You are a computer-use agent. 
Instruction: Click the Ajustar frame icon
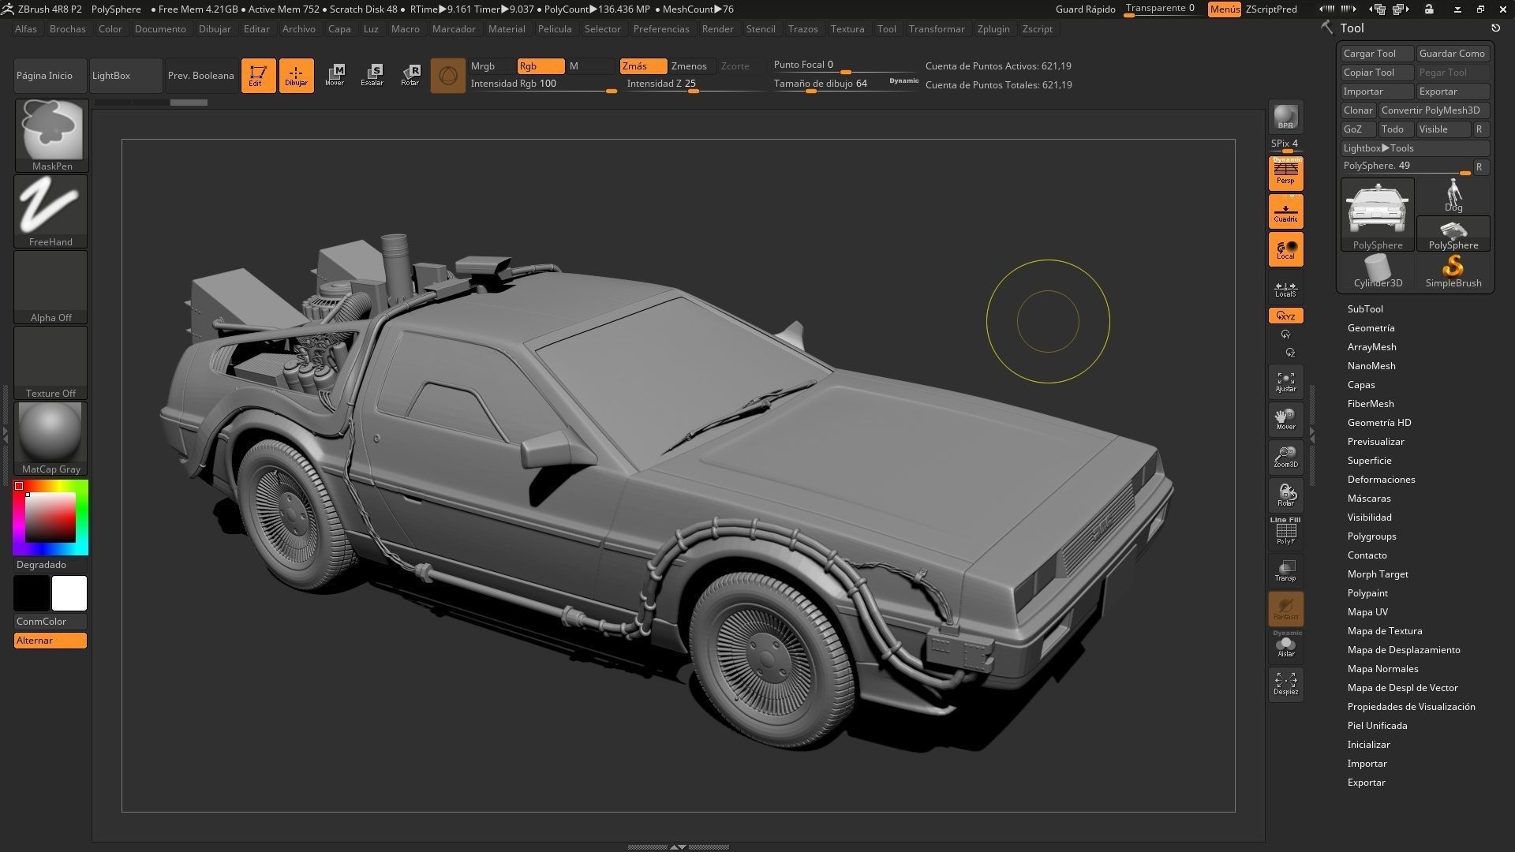click(x=1286, y=382)
